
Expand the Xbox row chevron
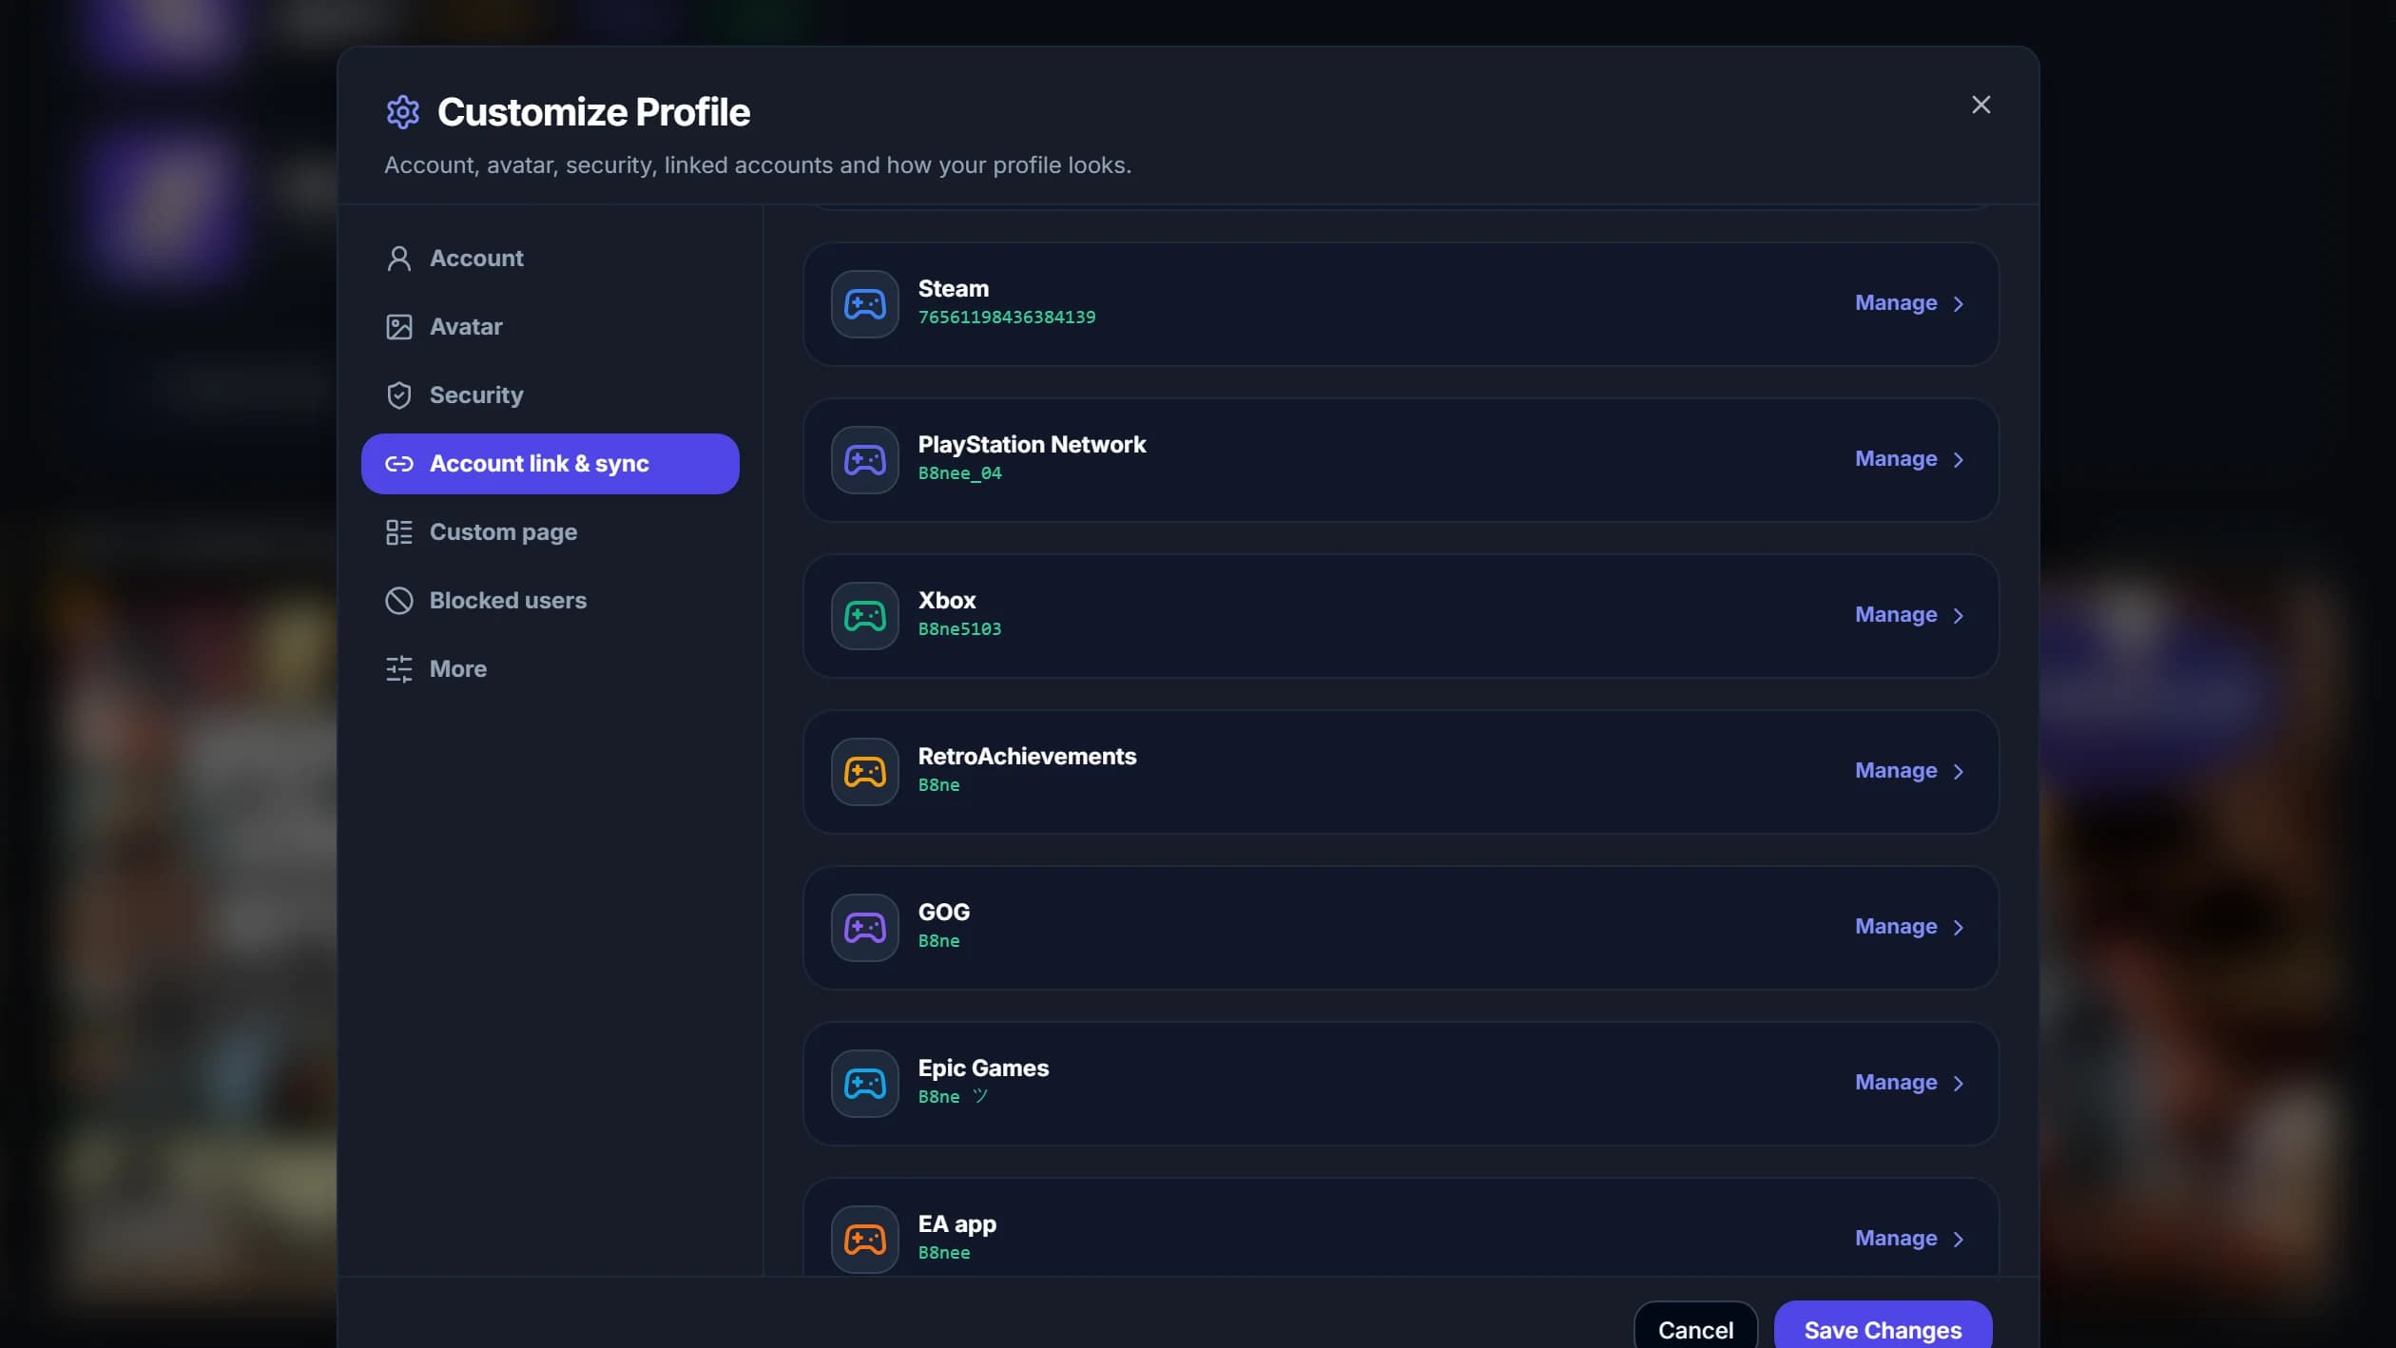pos(1958,616)
